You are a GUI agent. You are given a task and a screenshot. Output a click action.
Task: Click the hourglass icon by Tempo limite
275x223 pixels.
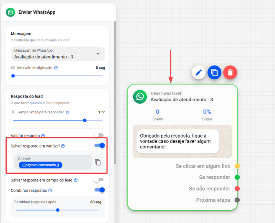[x=13, y=112]
